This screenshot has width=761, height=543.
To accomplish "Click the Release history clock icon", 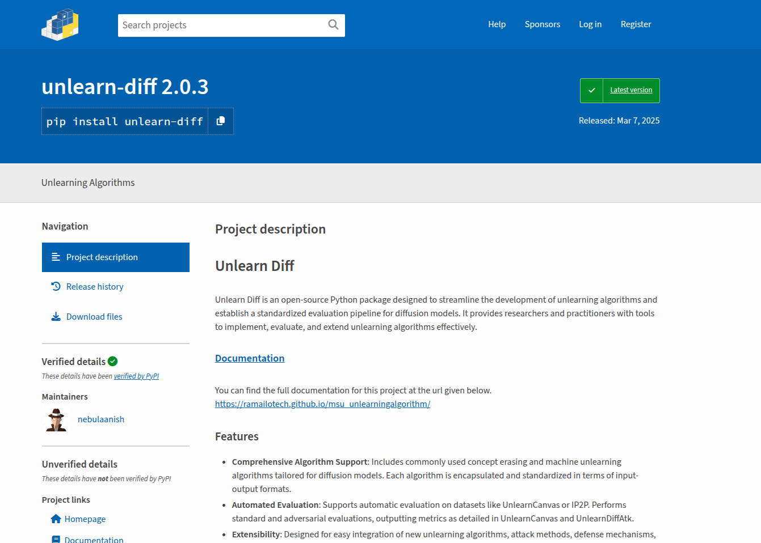I will pos(56,286).
